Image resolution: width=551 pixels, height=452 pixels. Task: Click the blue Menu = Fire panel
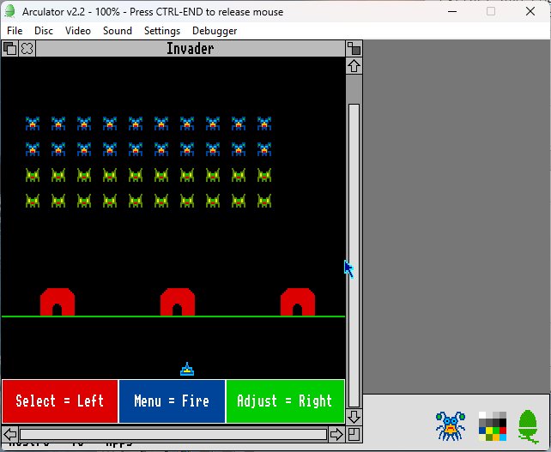(x=172, y=401)
